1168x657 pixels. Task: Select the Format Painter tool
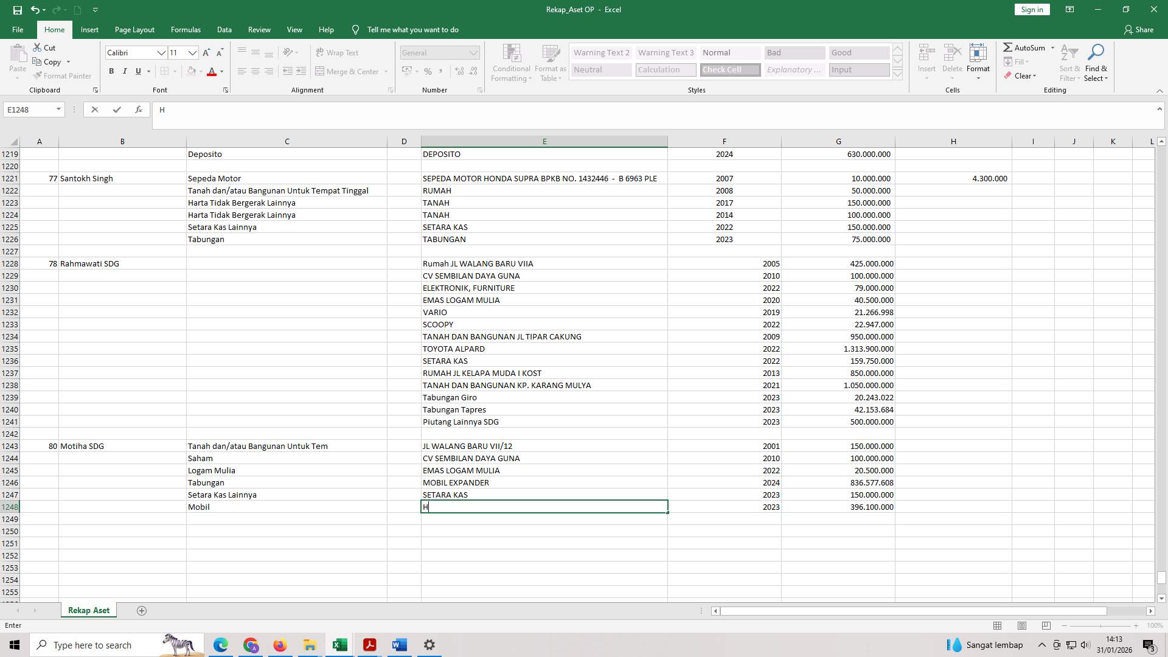[x=63, y=75]
